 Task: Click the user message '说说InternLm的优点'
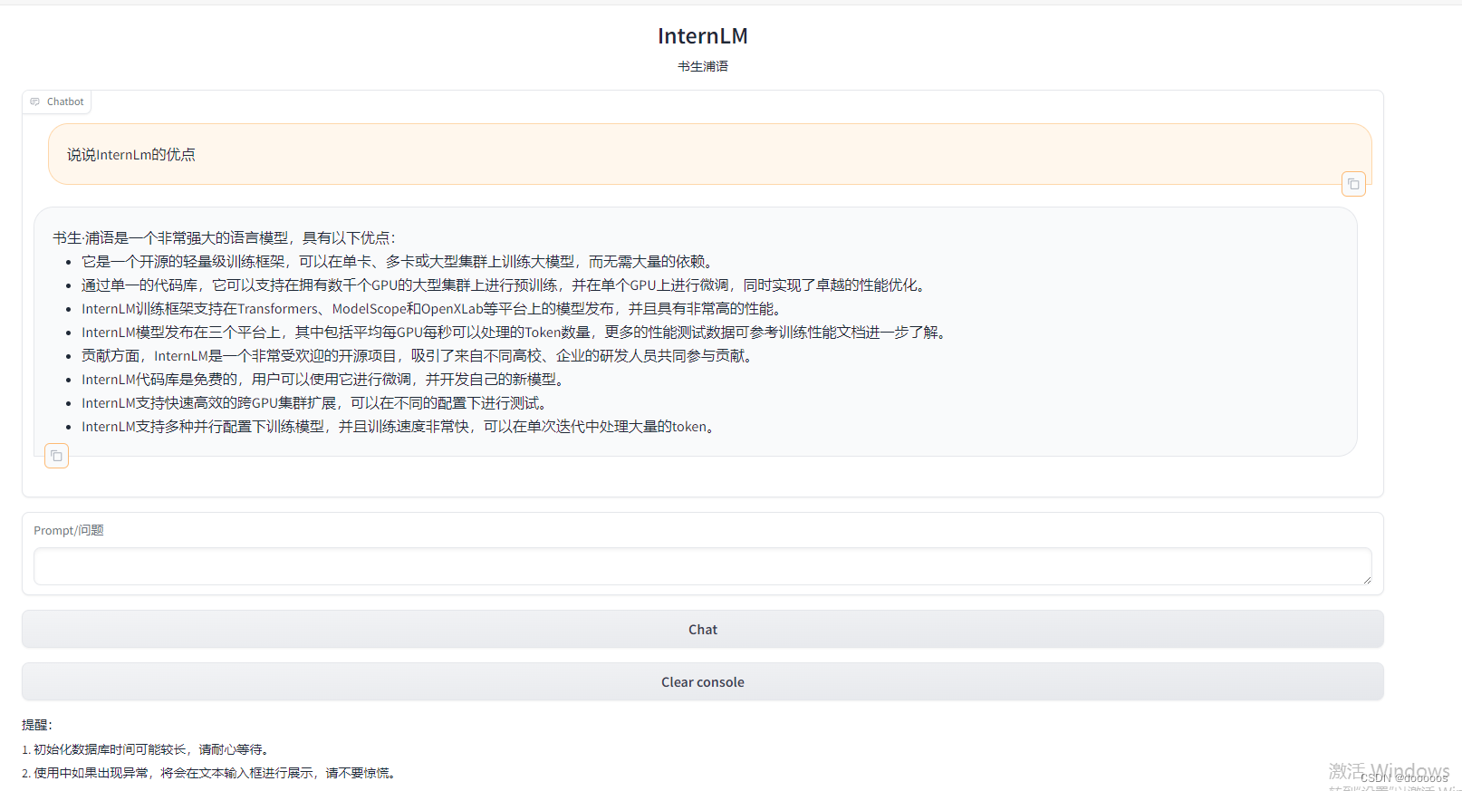(x=131, y=155)
